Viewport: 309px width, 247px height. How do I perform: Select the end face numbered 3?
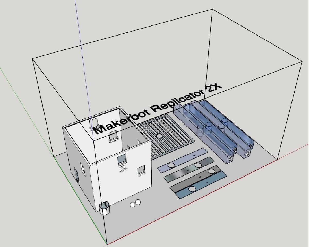(x=235, y=150)
